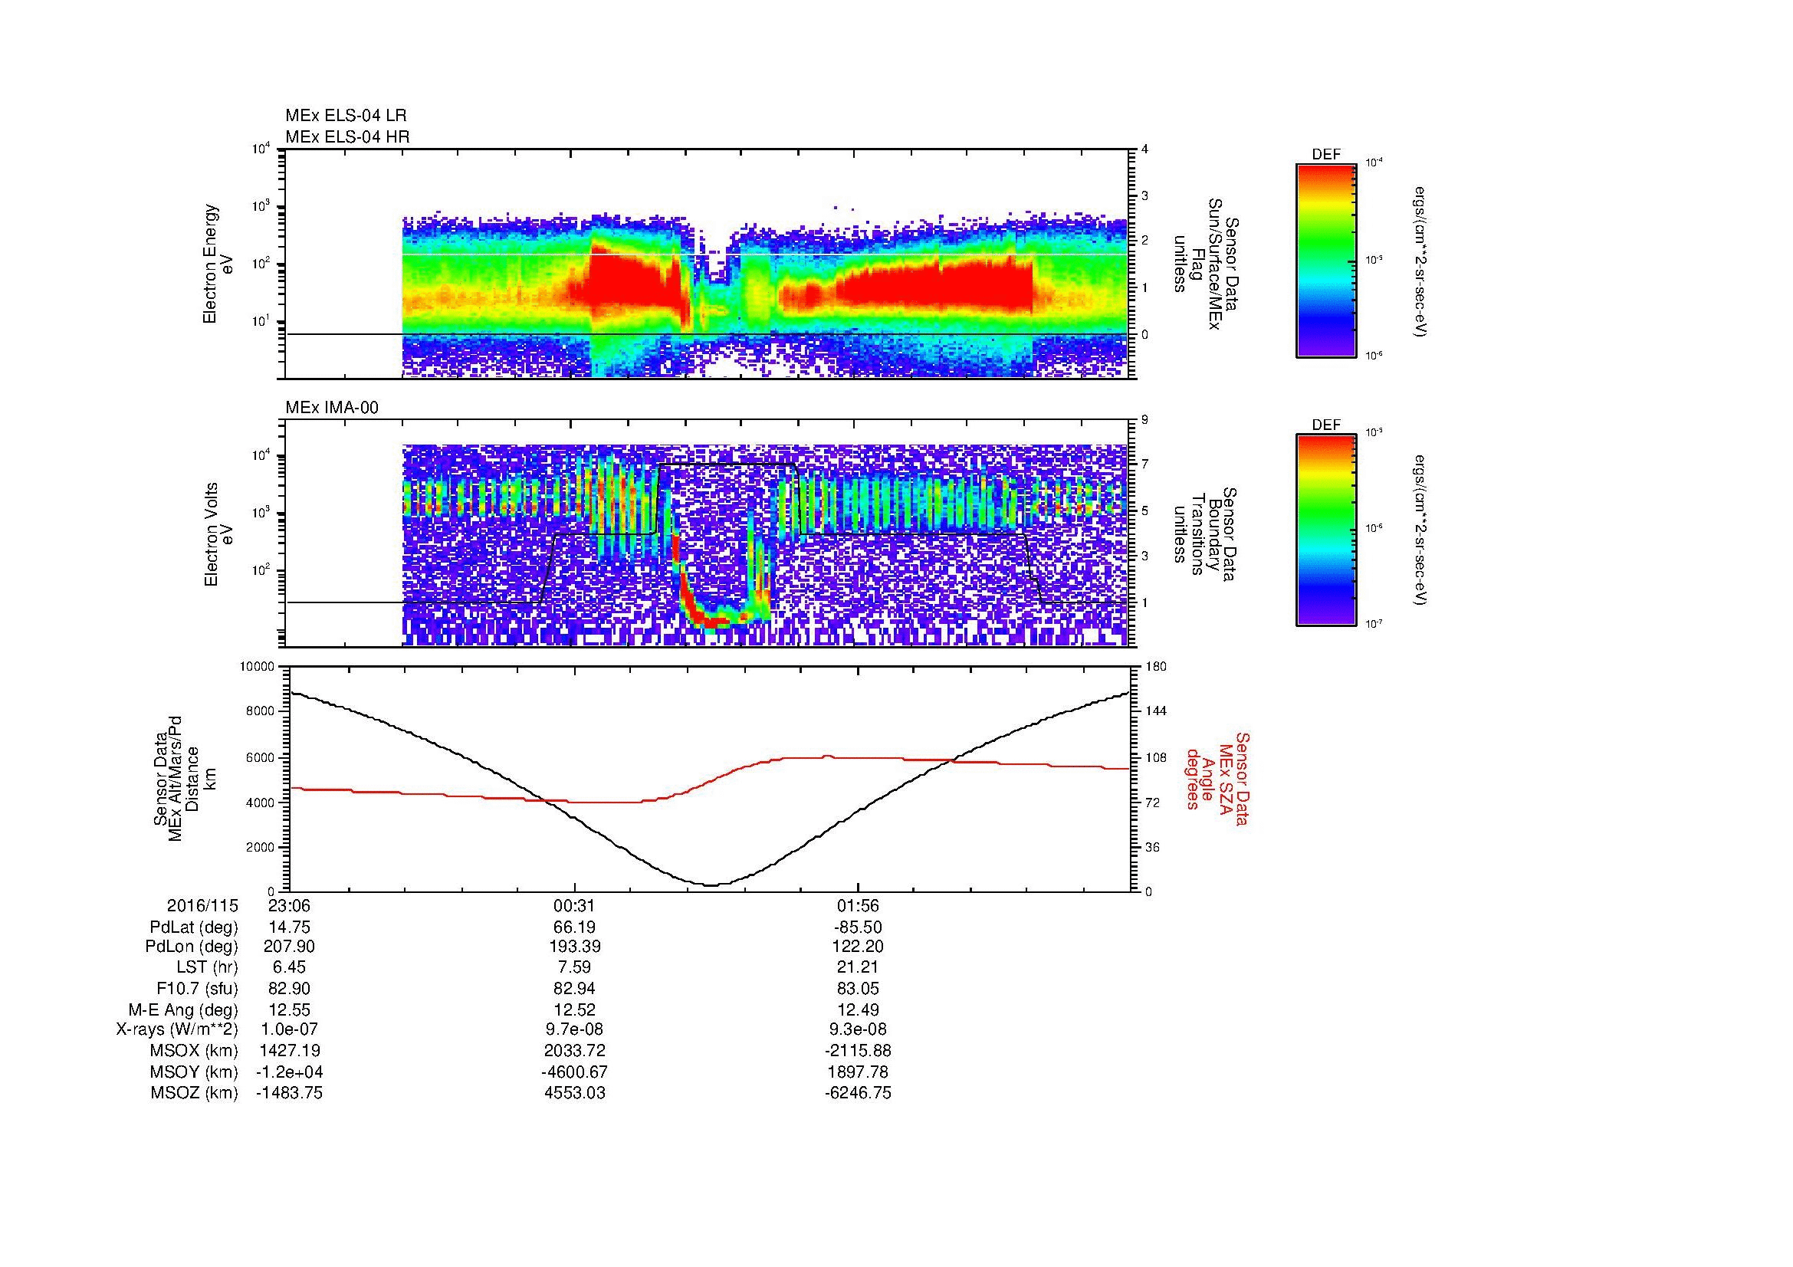Click the '10000' altitude axis tick
The image size is (1793, 1267).
[257, 667]
